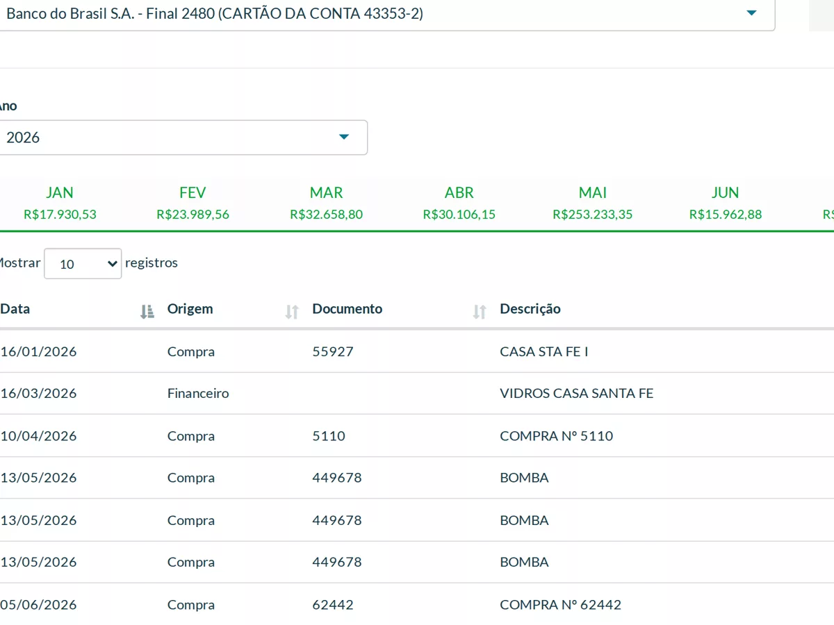Click document number 5110
834x625 pixels.
coord(329,436)
